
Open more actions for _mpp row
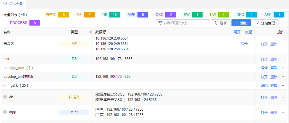[282, 112]
